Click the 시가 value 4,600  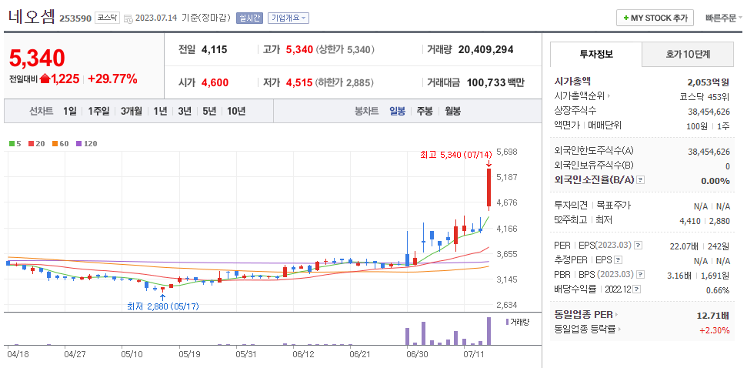coord(215,82)
